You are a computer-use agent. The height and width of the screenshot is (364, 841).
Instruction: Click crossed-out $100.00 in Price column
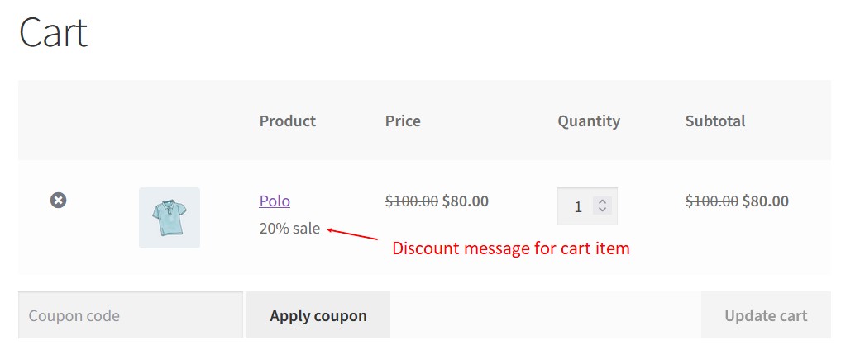pyautogui.click(x=412, y=201)
